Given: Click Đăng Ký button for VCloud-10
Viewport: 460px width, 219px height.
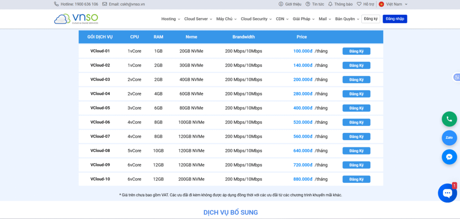Looking at the screenshot, I should tap(356, 179).
